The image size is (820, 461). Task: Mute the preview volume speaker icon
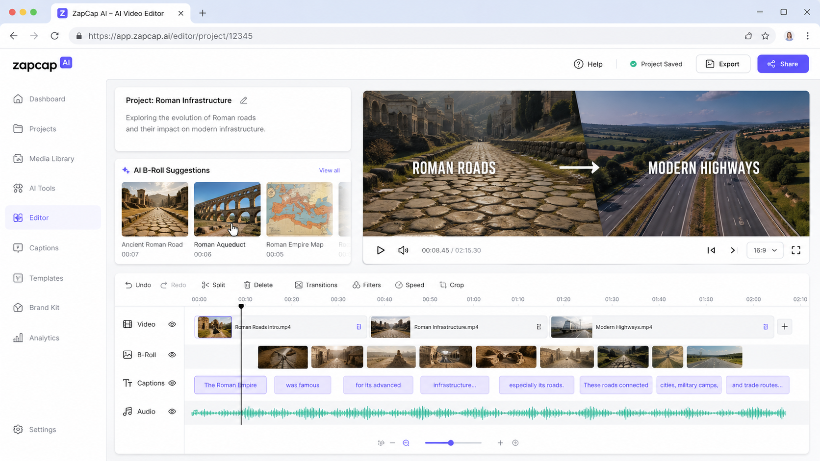(403, 250)
